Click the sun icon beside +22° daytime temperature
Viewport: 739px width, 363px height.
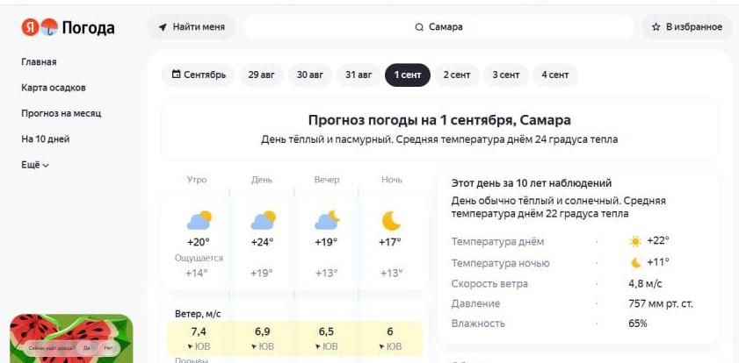click(635, 242)
